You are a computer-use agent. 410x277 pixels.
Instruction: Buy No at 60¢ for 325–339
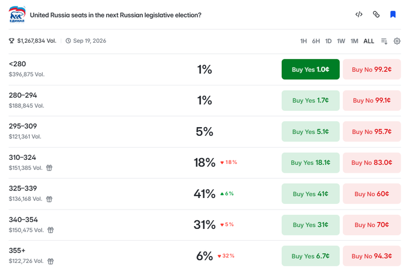pyautogui.click(x=372, y=194)
